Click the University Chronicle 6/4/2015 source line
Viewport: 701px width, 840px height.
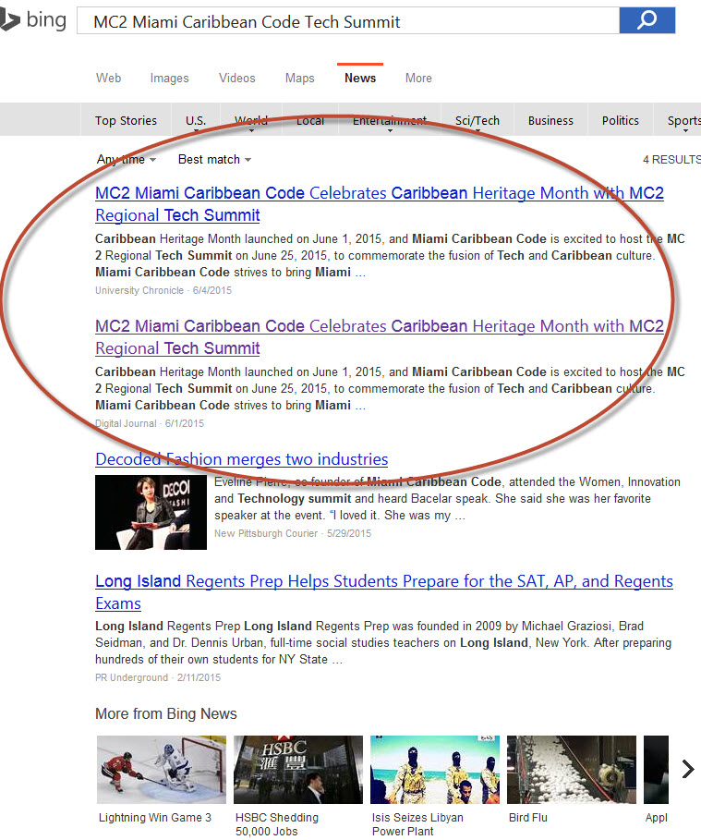[163, 290]
